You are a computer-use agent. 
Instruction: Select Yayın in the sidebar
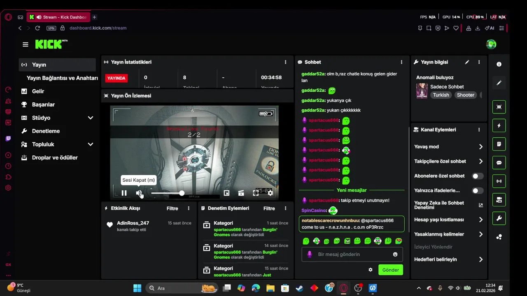[x=57, y=65]
